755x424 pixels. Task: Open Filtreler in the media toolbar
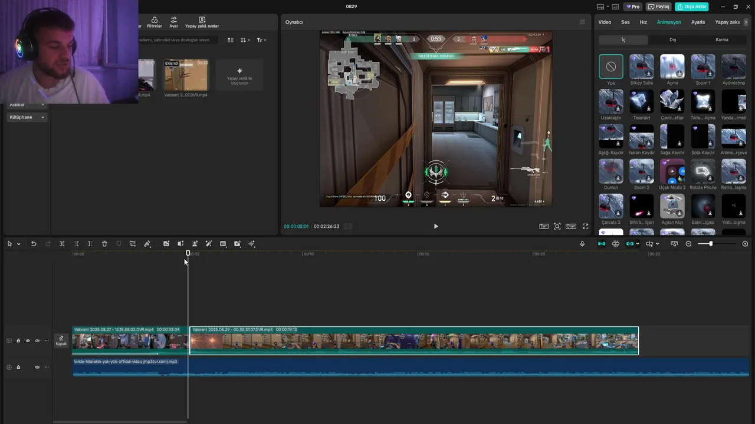[155, 22]
